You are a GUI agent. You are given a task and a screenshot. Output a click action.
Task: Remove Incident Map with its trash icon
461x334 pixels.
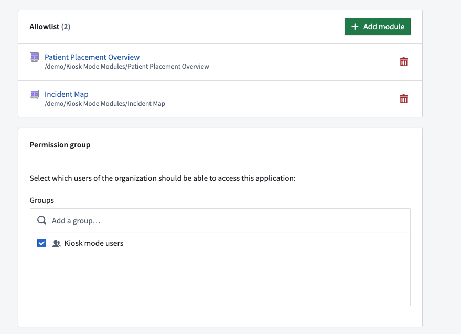pos(403,99)
